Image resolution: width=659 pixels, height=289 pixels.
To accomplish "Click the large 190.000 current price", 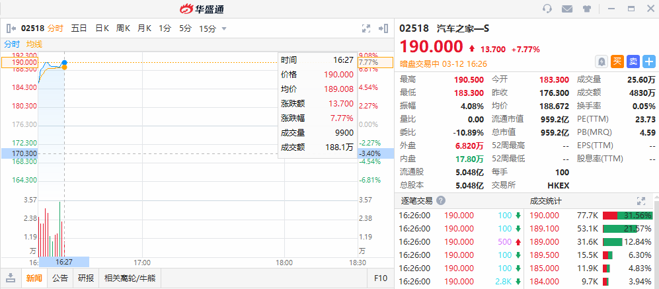I will [x=431, y=46].
